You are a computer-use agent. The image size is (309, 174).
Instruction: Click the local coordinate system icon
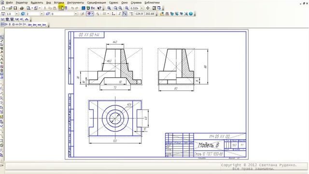point(113,14)
